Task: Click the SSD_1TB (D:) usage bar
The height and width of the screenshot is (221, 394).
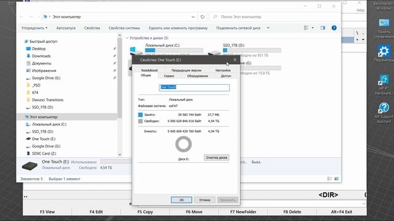Action: point(252,50)
